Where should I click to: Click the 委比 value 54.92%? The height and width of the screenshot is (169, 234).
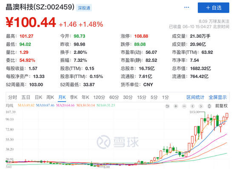coord(27,60)
